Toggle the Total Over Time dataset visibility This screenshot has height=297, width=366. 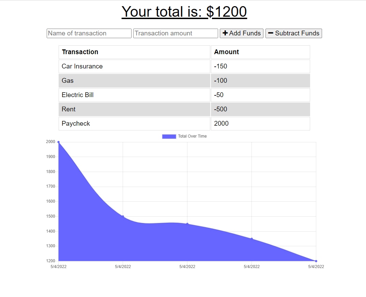[192, 136]
